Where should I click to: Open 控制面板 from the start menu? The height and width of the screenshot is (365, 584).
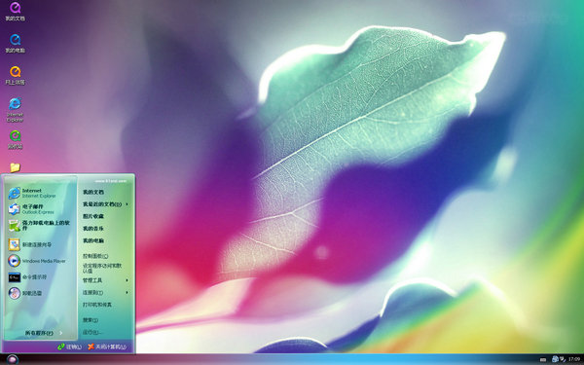[95, 256]
